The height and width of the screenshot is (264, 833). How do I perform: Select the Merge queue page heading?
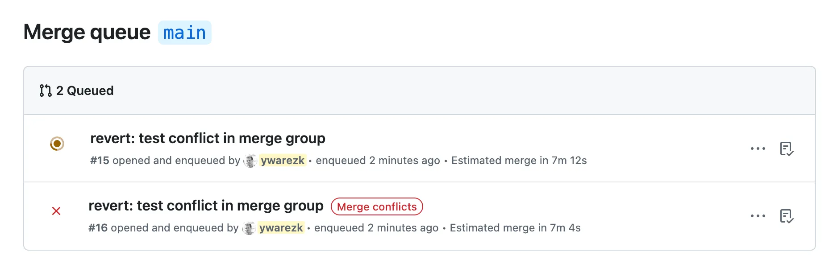pos(87,32)
